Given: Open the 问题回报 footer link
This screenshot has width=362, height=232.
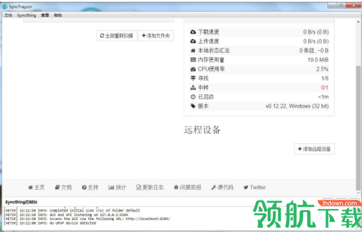Looking at the screenshot, I should click(188, 187).
